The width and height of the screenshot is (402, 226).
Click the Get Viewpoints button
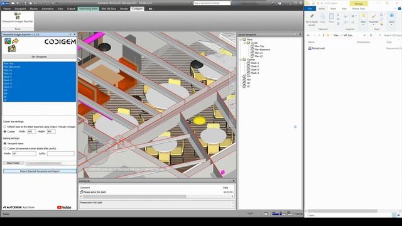pyautogui.click(x=39, y=56)
